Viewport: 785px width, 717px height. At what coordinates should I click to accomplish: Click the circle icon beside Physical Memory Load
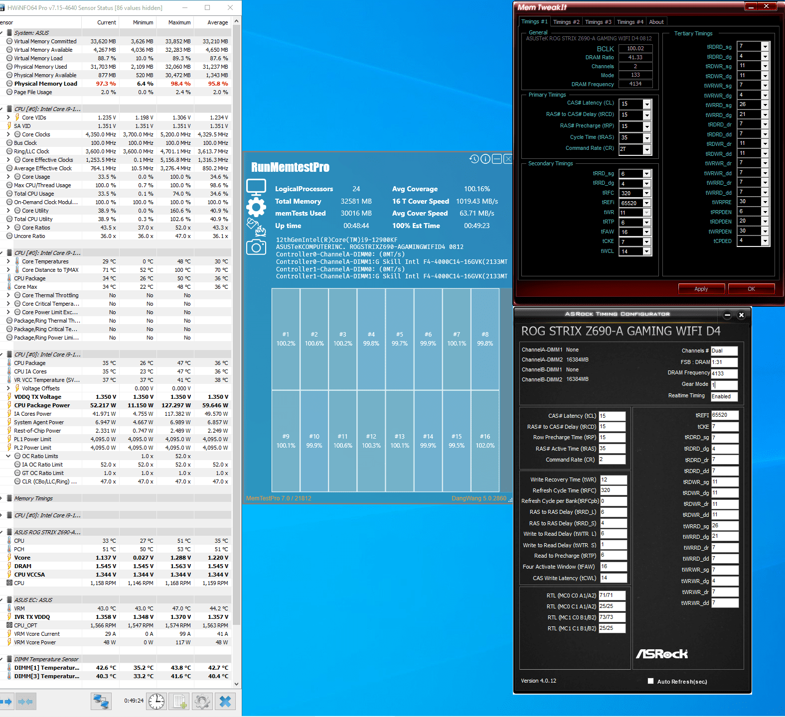9,84
